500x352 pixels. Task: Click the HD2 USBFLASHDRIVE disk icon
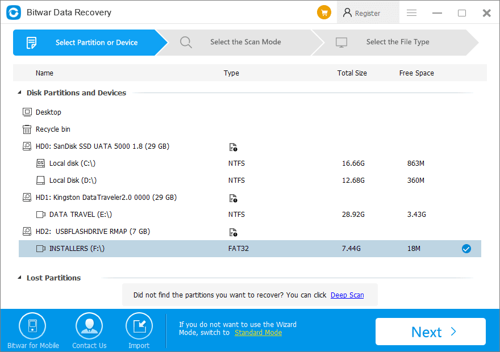click(x=27, y=232)
